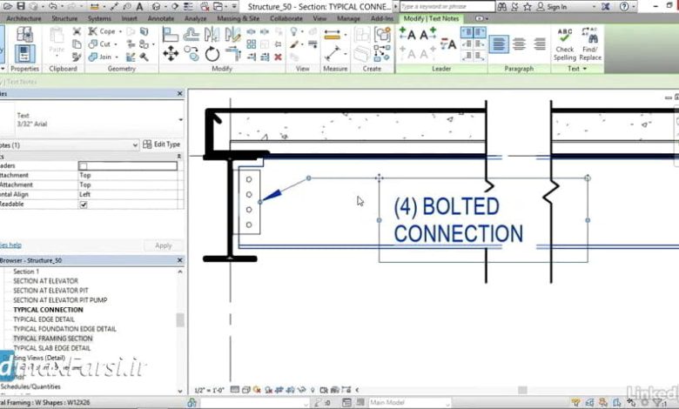Click the keyword search input field
This screenshot has width=679, height=409.
[447, 6]
